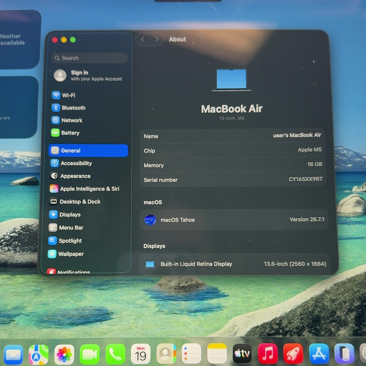Open Wi-Fi settings in sidebar
Image resolution: width=366 pixels, height=366 pixels.
pyautogui.click(x=64, y=95)
